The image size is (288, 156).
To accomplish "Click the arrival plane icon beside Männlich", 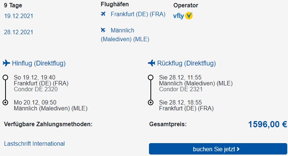I will click(103, 30).
